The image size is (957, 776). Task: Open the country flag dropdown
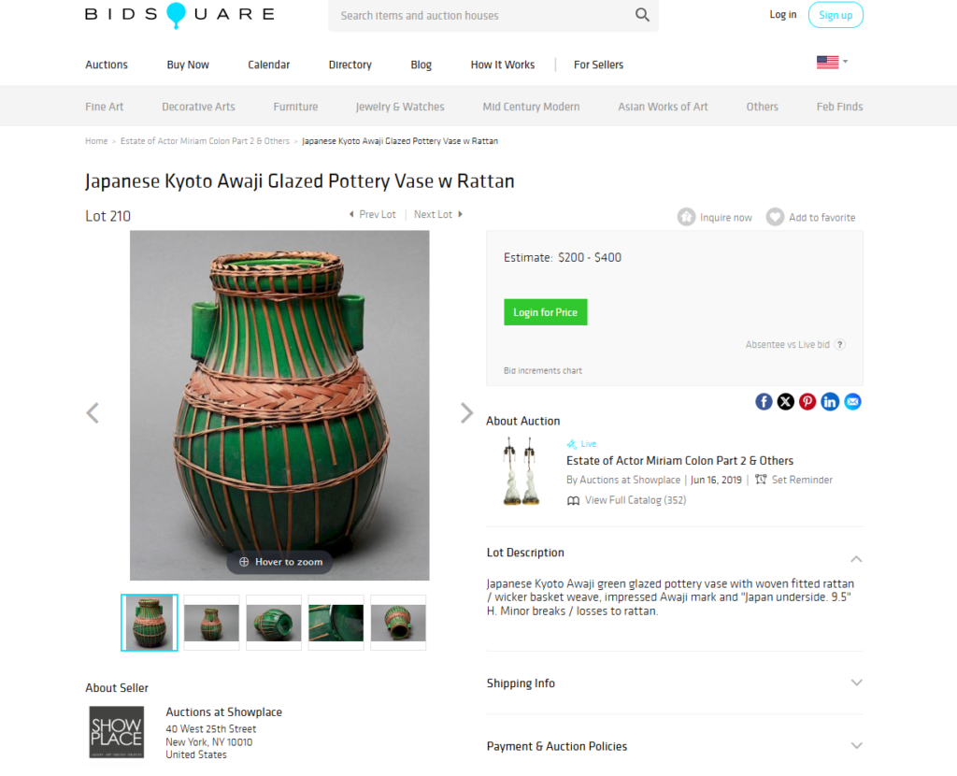[x=832, y=63]
